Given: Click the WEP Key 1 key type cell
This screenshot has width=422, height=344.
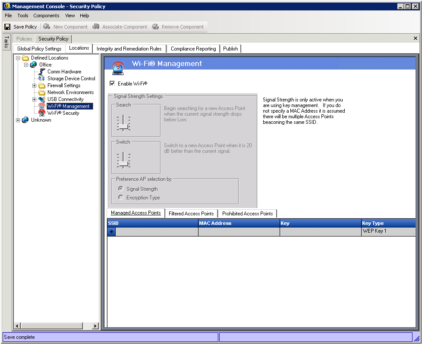Looking at the screenshot, I should coord(389,232).
